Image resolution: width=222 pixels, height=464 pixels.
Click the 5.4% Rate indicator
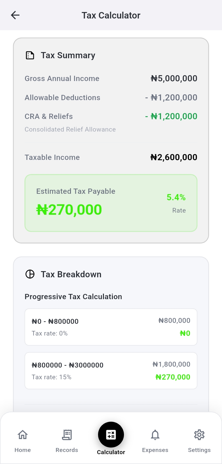click(176, 197)
